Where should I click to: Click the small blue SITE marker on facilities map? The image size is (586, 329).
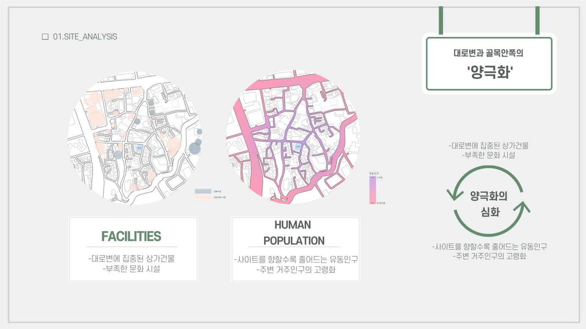(139, 148)
